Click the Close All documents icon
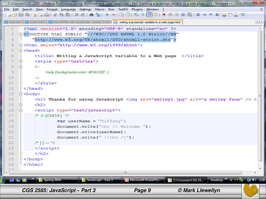 (x=40, y=15)
